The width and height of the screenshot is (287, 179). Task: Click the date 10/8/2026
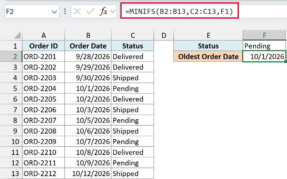coord(88,152)
